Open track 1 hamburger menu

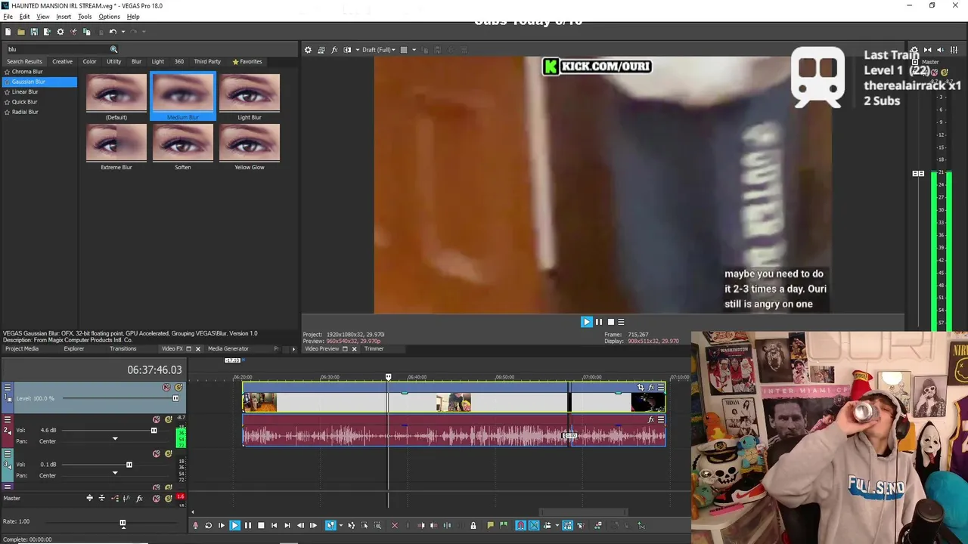(x=8, y=388)
